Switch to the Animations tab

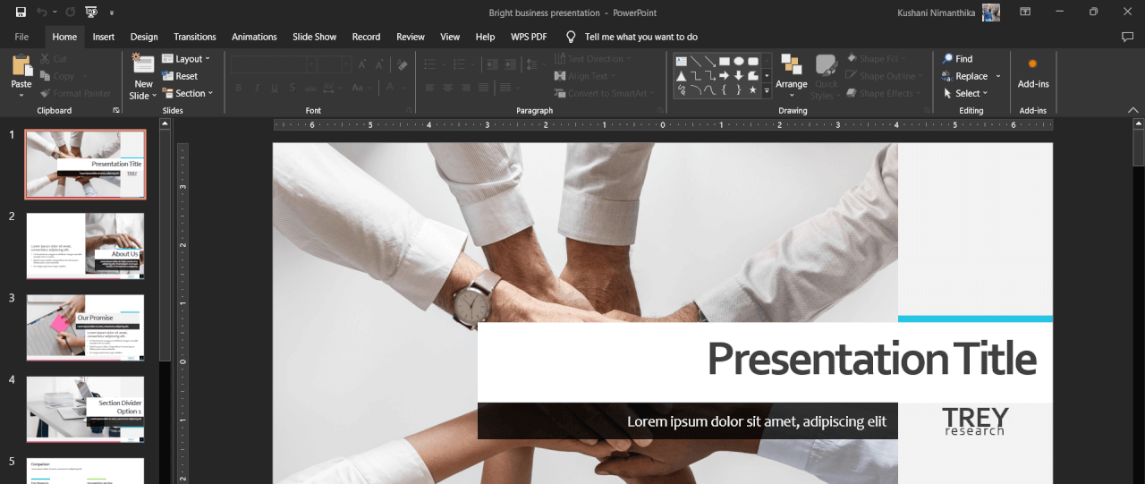coord(254,37)
